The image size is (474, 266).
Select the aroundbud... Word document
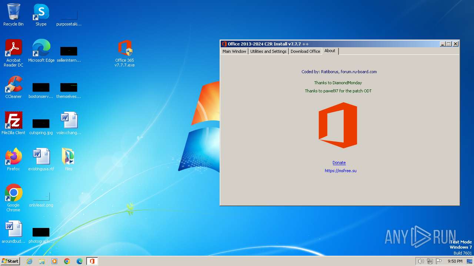coord(13,232)
